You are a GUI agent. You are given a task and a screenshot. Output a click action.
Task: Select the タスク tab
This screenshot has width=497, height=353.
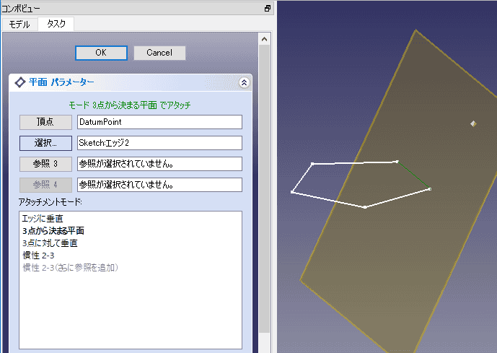pyautogui.click(x=56, y=24)
